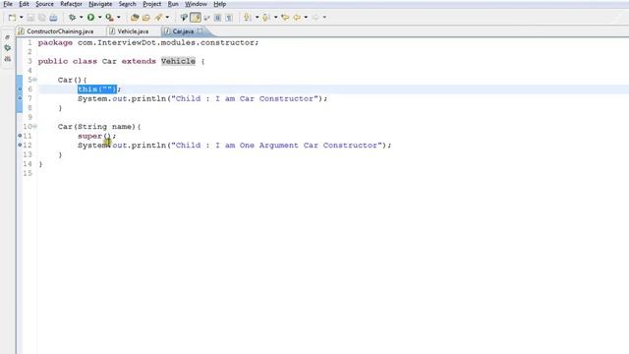This screenshot has height=354, width=629.
Task: Switch to ConstructorChaining.java tab
Action: pos(60,31)
